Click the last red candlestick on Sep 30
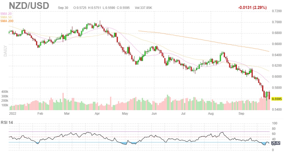Viewport: 284px width, 153px height. click(x=269, y=95)
